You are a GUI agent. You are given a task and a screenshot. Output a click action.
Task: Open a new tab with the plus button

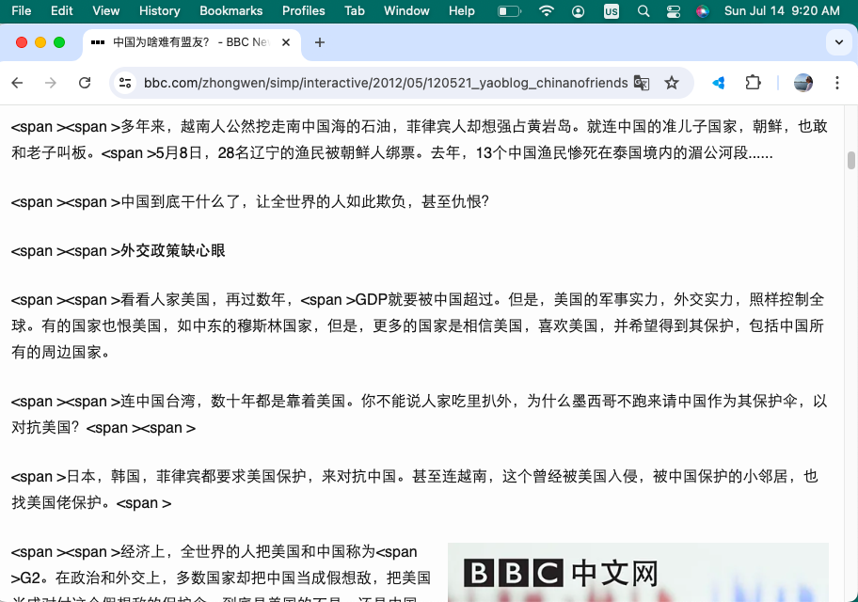tap(320, 42)
